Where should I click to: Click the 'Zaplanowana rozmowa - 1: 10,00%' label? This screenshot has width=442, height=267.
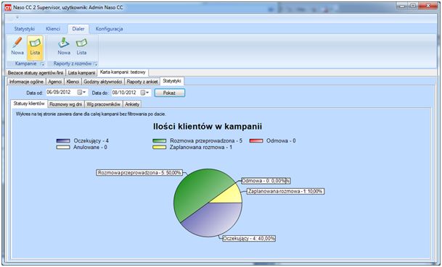285,192
